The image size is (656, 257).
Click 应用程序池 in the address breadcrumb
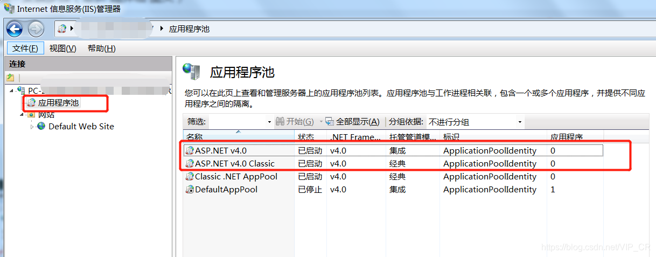[x=189, y=29]
